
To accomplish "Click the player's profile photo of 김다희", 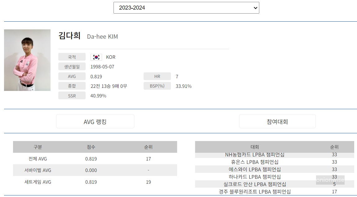I will click(x=27, y=60).
